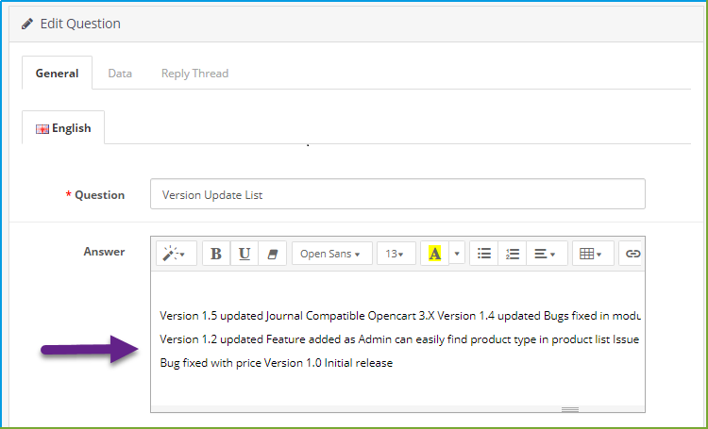Viewport: 708px width, 429px height.
Task: Expand the text color options arrow
Action: [457, 254]
